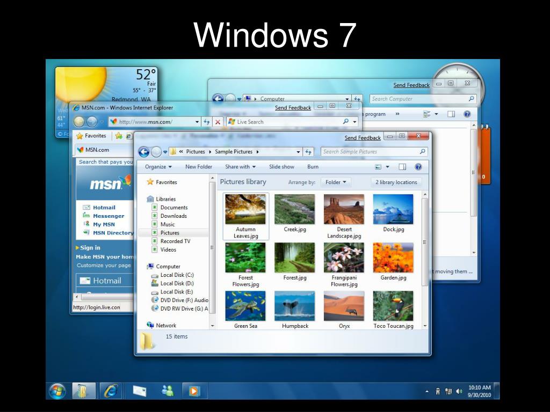The width and height of the screenshot is (550, 412).
Task: Select Garden.jpg thumbnail
Action: (393, 257)
